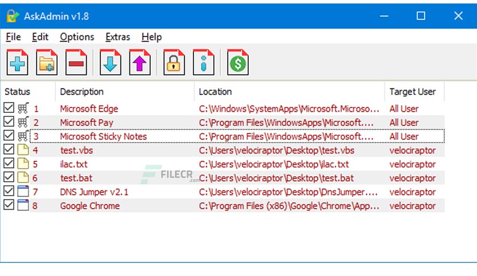Click the file icon beside test.vbs
477x276 pixels.
(23, 150)
